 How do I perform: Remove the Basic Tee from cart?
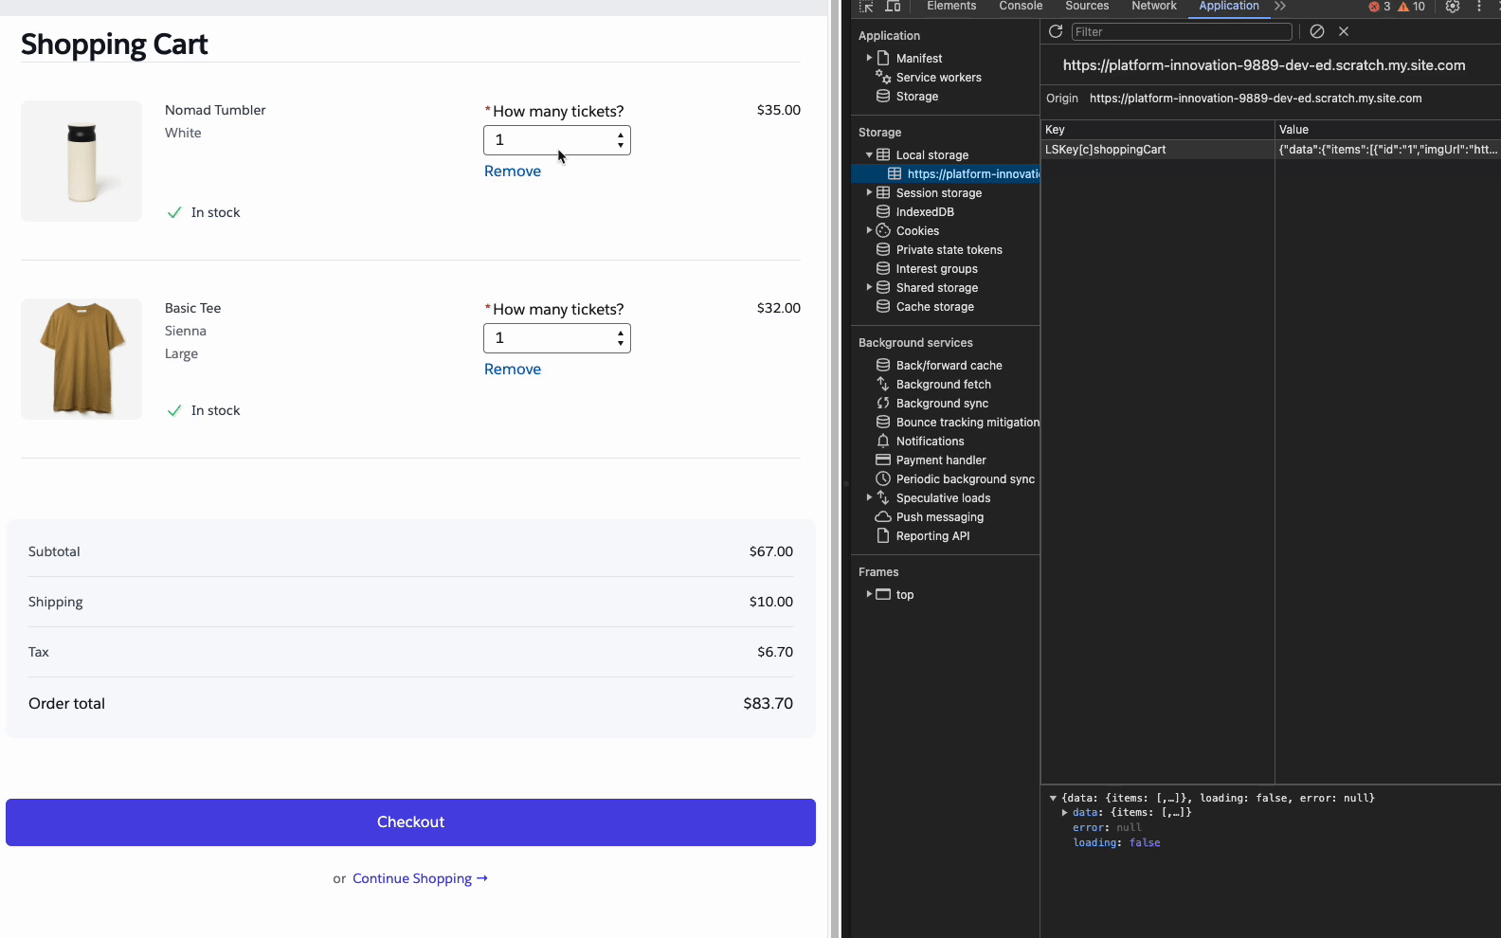click(x=513, y=370)
